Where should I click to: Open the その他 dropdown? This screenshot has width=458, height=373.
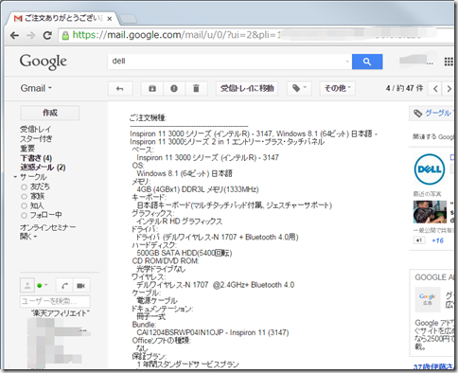coord(338,89)
